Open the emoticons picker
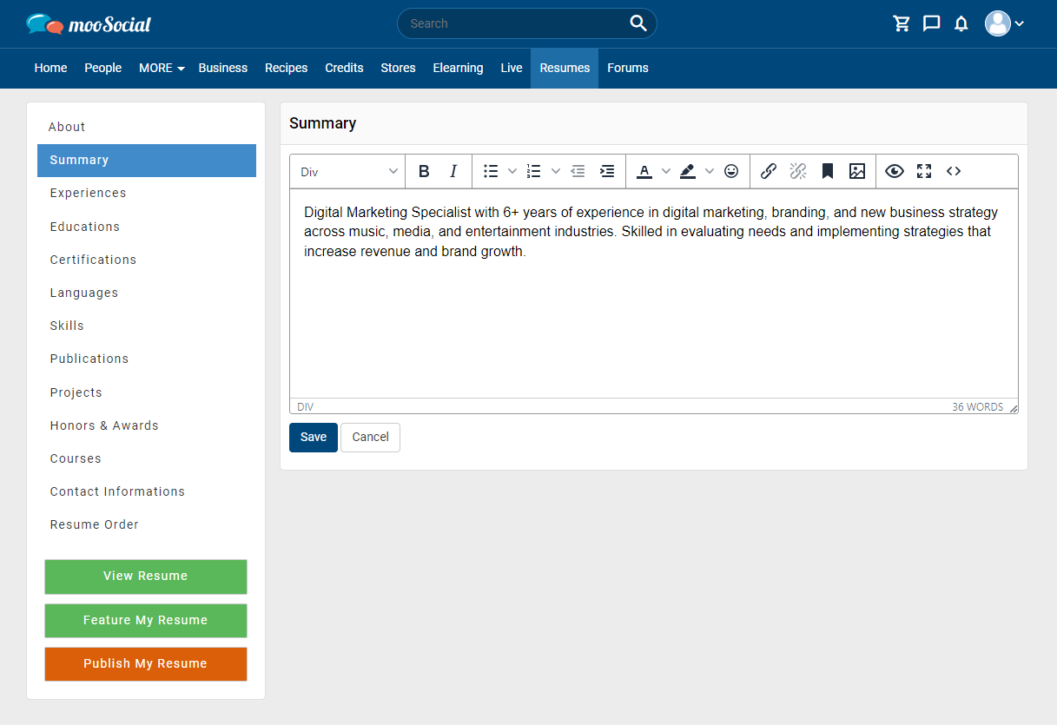Viewport: 1057px width, 725px height. 731,171
